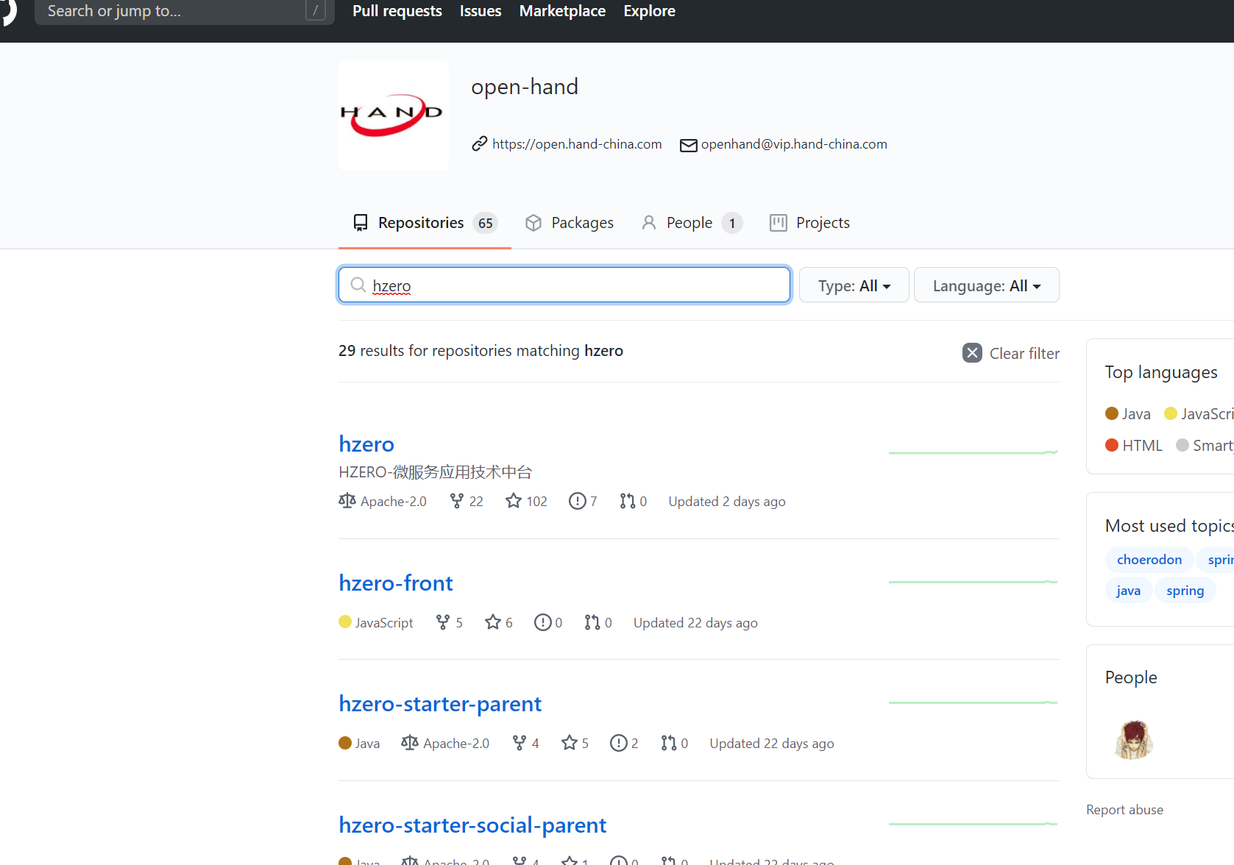Open the Type: All dropdown
This screenshot has width=1234, height=865.
[x=854, y=285]
